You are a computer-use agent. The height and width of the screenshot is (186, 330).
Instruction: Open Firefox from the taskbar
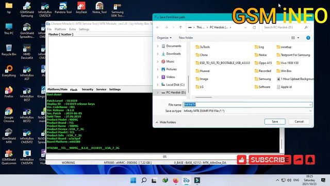175,180
